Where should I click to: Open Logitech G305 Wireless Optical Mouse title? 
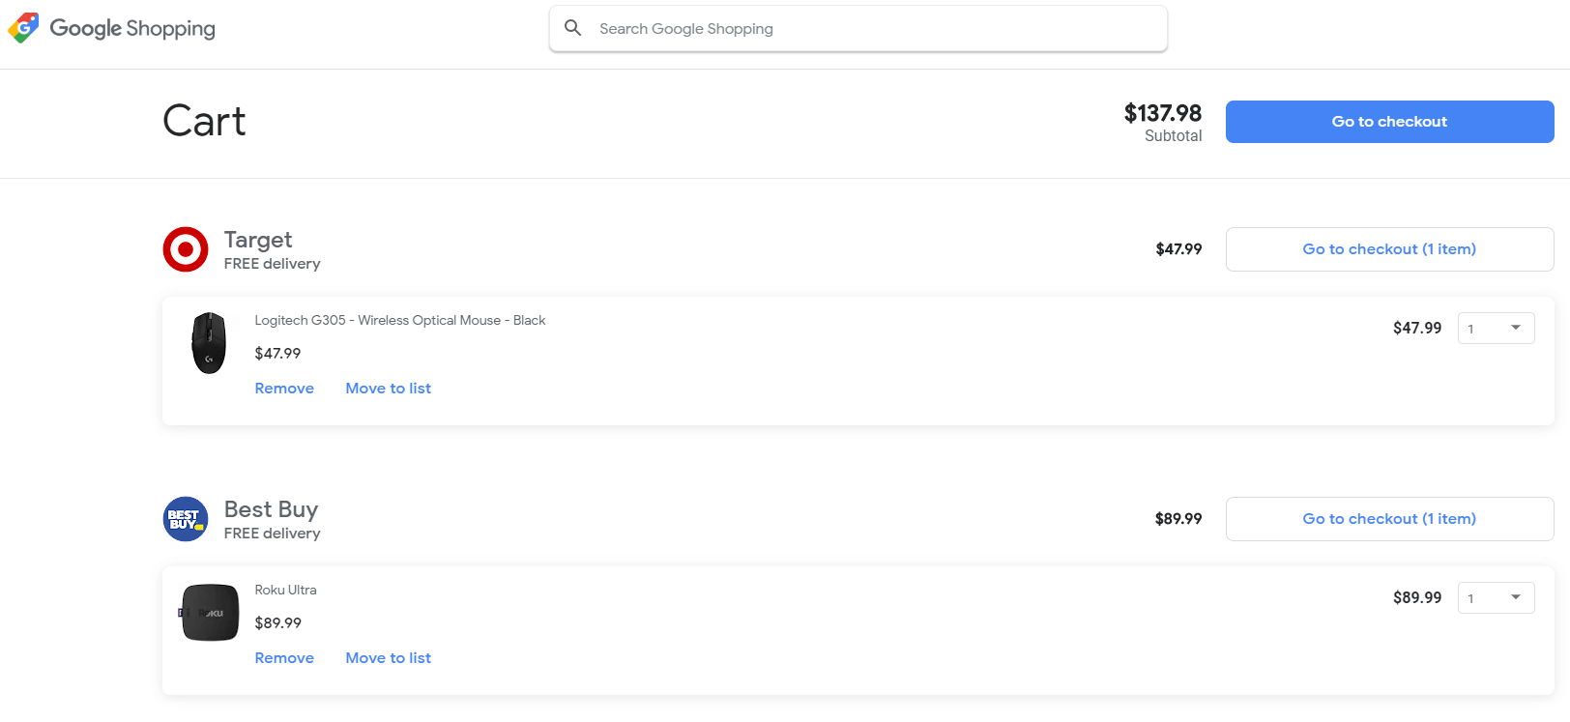(x=400, y=320)
